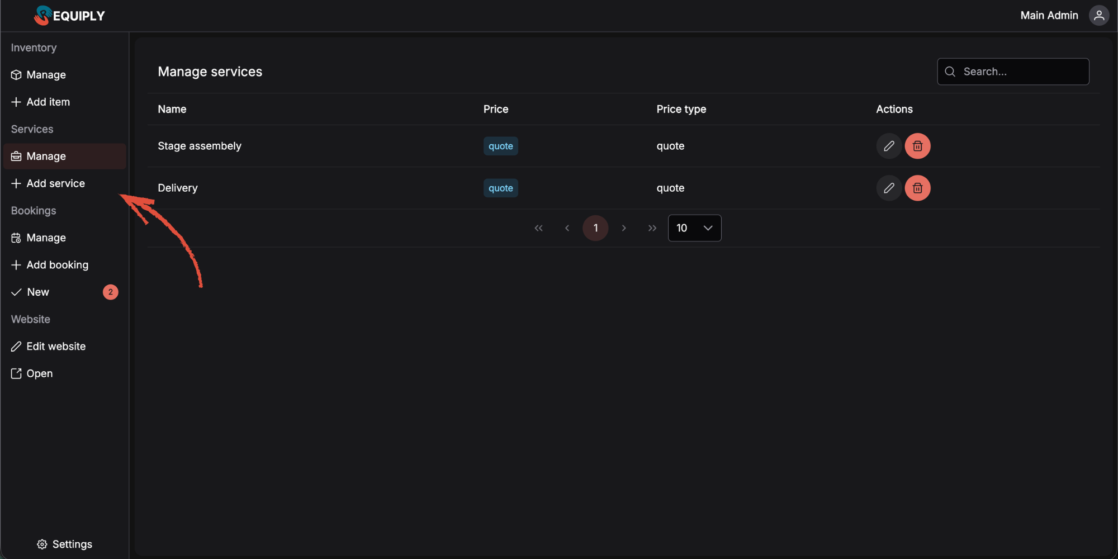Viewport: 1118px width, 559px height.
Task: Jump to the last page arrow
Action: pyautogui.click(x=652, y=228)
